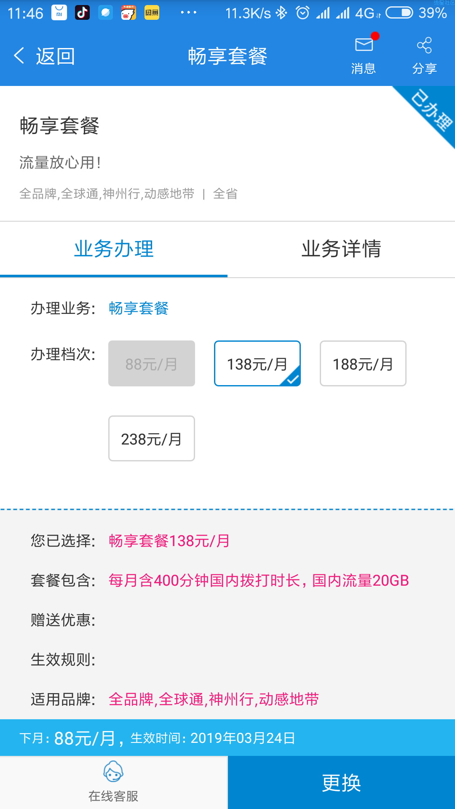Tap the 分享 share icon

pos(424,45)
